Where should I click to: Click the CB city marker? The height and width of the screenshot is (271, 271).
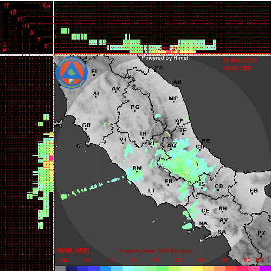click(x=218, y=190)
